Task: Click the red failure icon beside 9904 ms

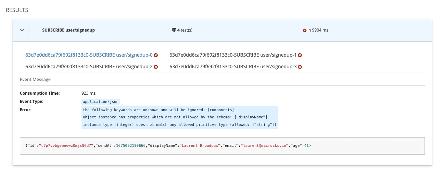Action: (x=304, y=30)
